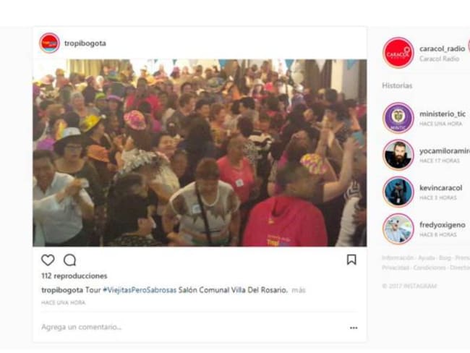Expand the caption via "más"
470x353 pixels.
(299, 290)
